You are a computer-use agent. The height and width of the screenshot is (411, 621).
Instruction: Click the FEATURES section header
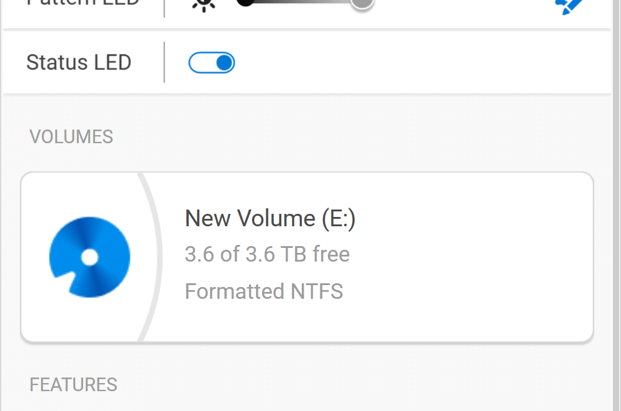pos(73,384)
